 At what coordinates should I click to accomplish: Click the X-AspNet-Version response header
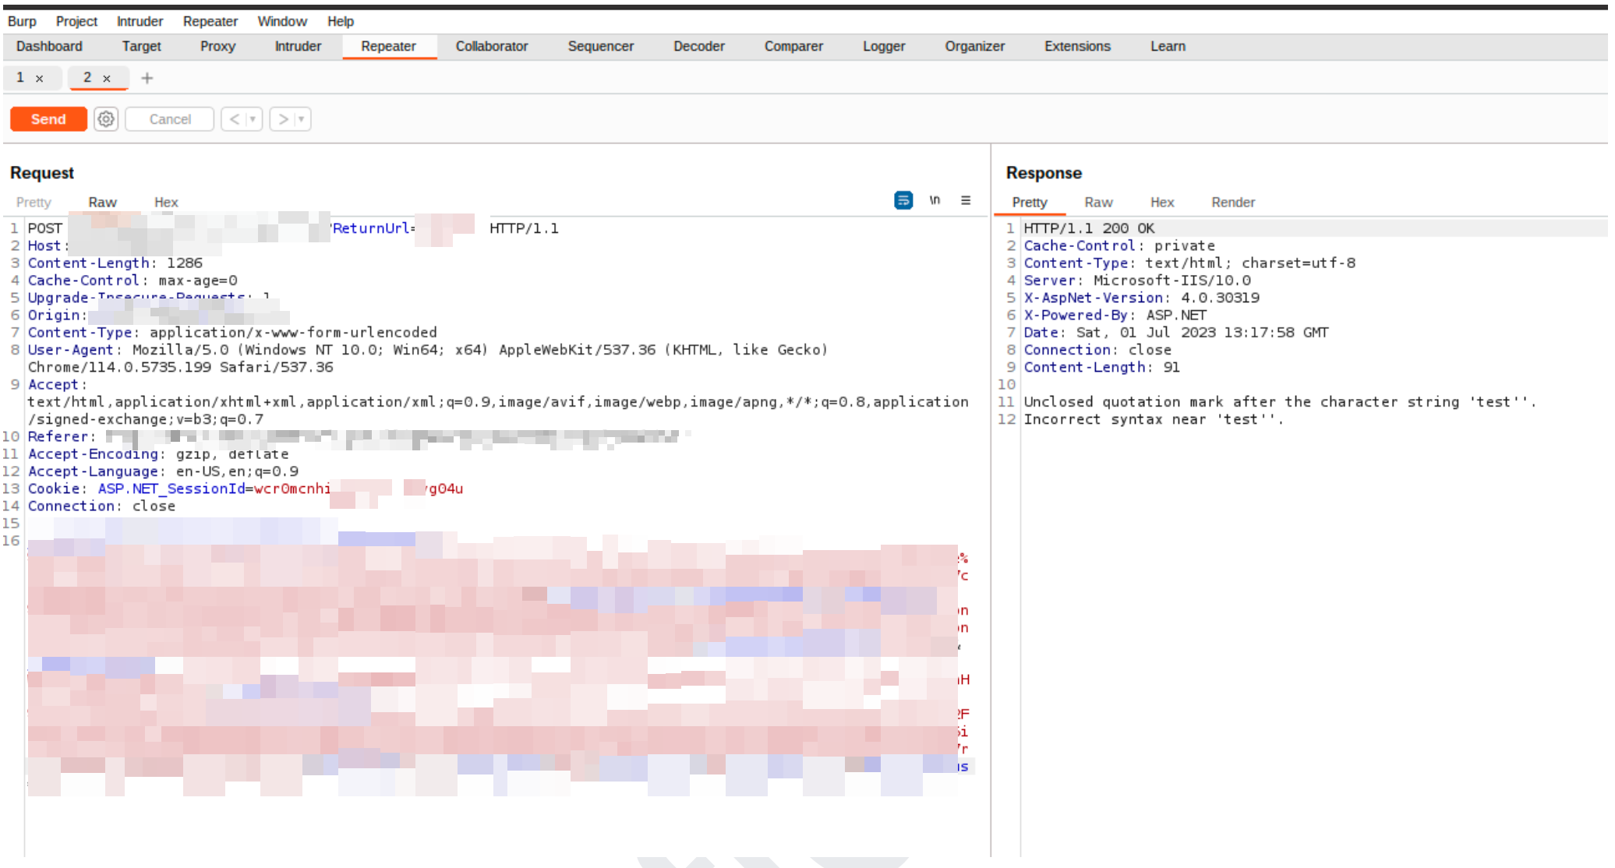(x=1141, y=297)
